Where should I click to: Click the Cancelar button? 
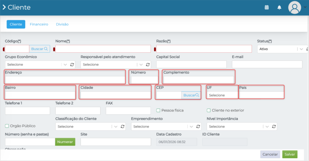pos(270,154)
